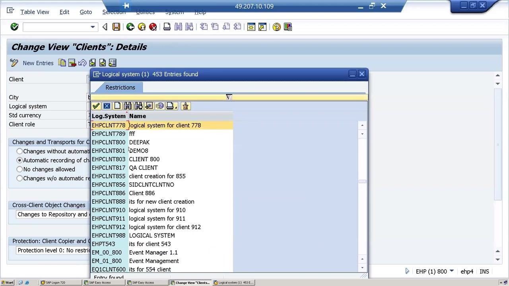Expand the restrictions area using the triangle
Screen dimensions: 509x286
[229, 97]
